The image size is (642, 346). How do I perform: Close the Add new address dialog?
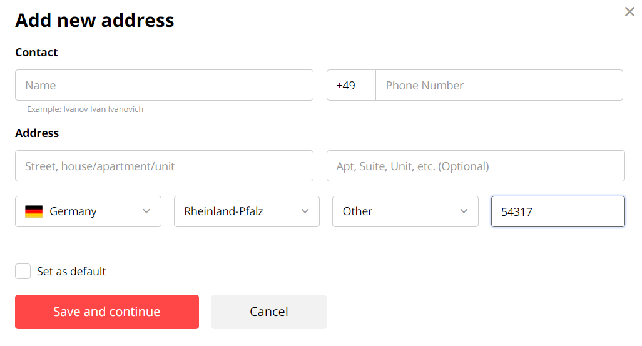[629, 11]
